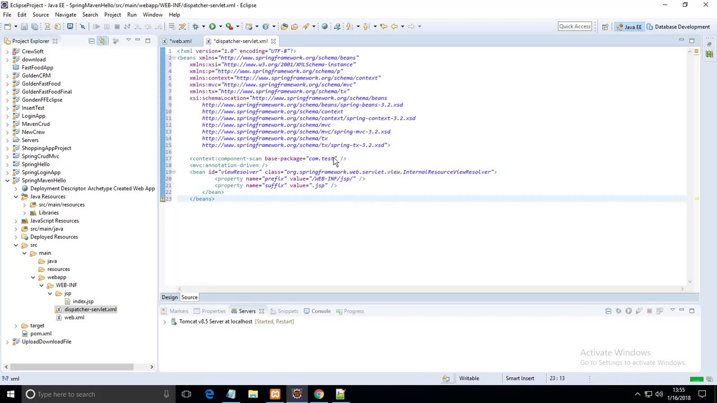This screenshot has height=403, width=717.
Task: Switch to Java EE perspective
Action: pyautogui.click(x=629, y=26)
